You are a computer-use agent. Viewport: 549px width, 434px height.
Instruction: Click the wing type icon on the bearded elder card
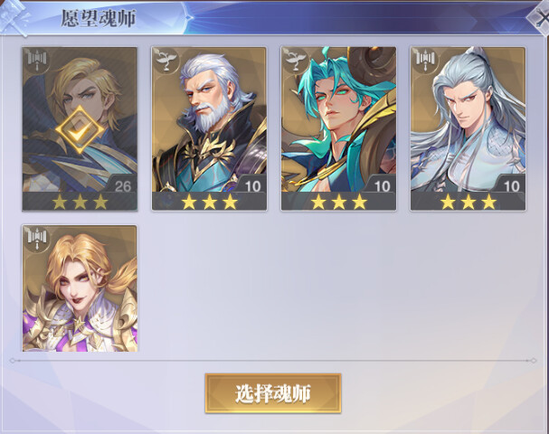coord(166,60)
